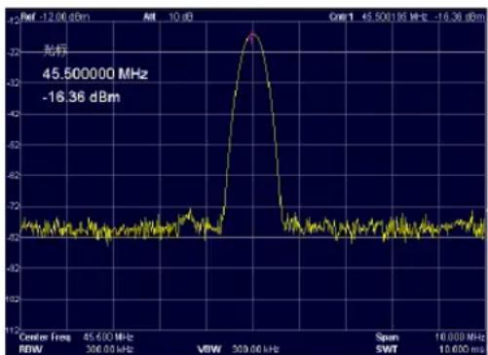Click the sweep time value in ms
This screenshot has height=355, width=488.
(462, 349)
